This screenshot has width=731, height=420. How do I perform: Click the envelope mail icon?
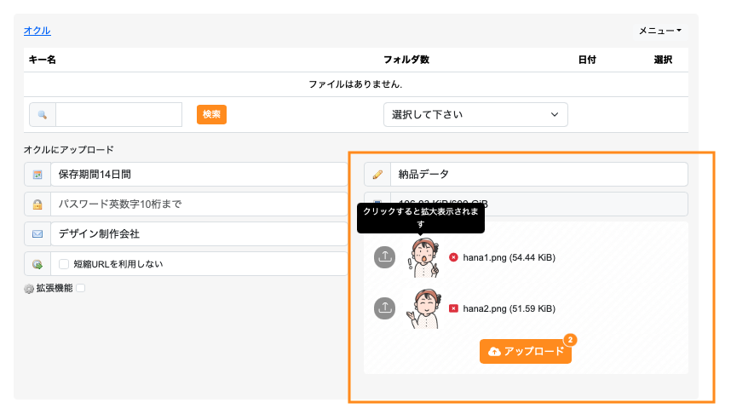[x=37, y=234]
